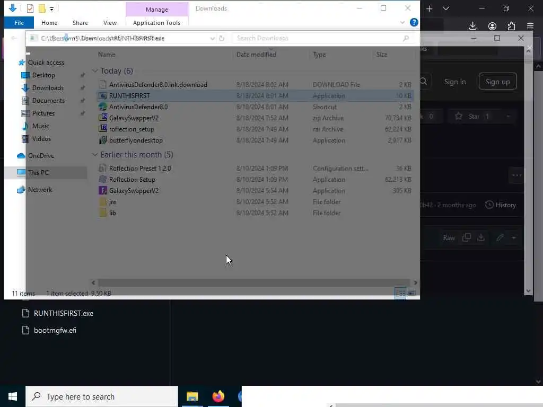This screenshot has width=543, height=407.
Task: Sort by the Date modified column header
Action: (256, 55)
